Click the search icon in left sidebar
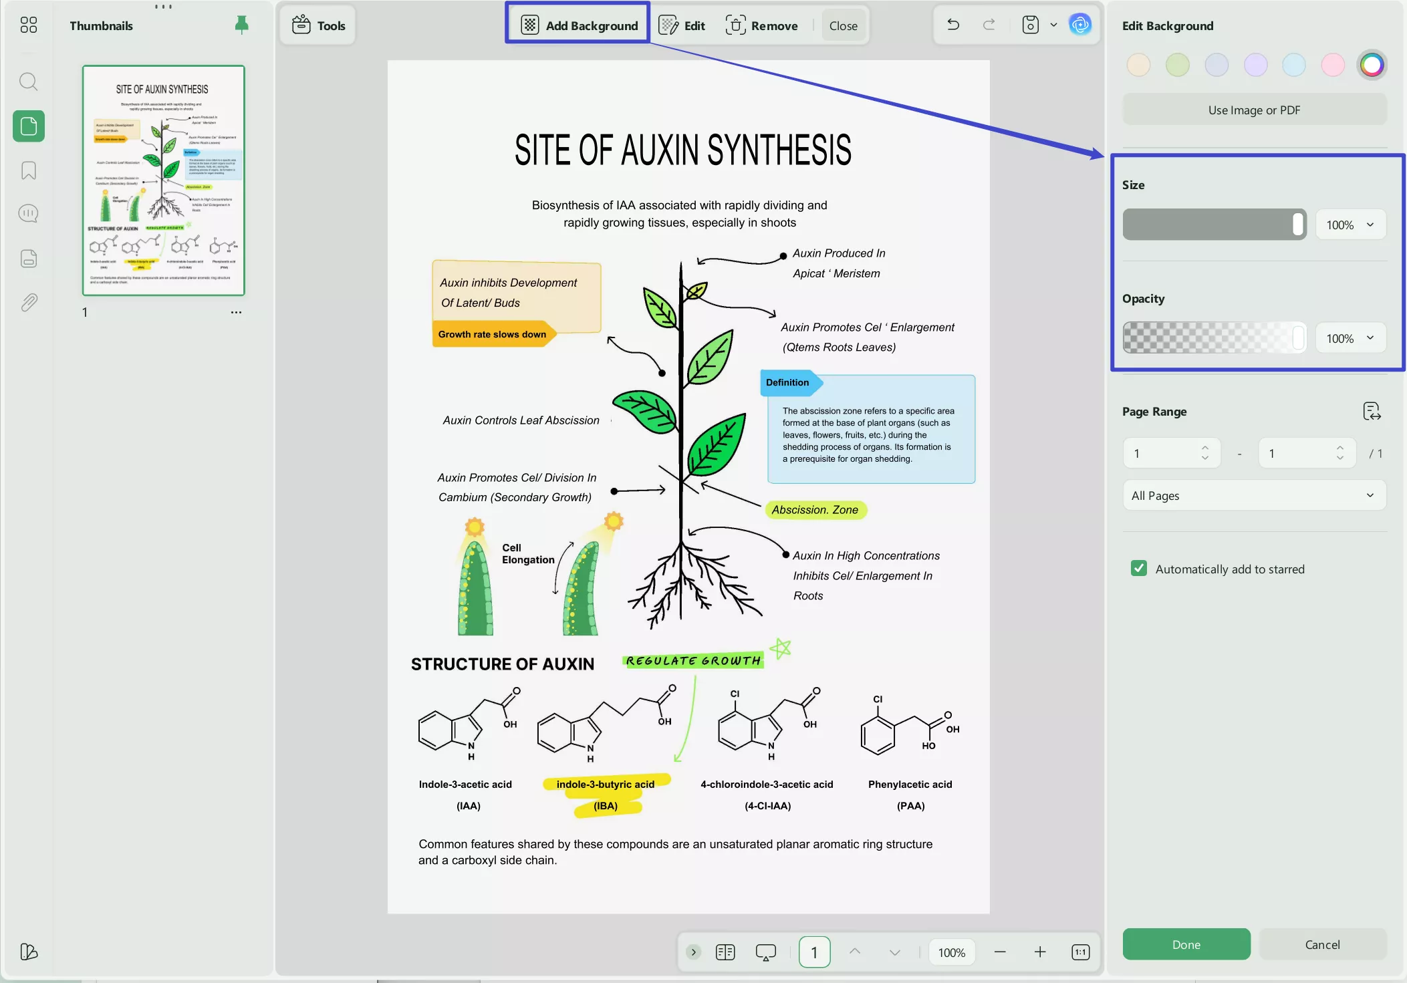 28,82
